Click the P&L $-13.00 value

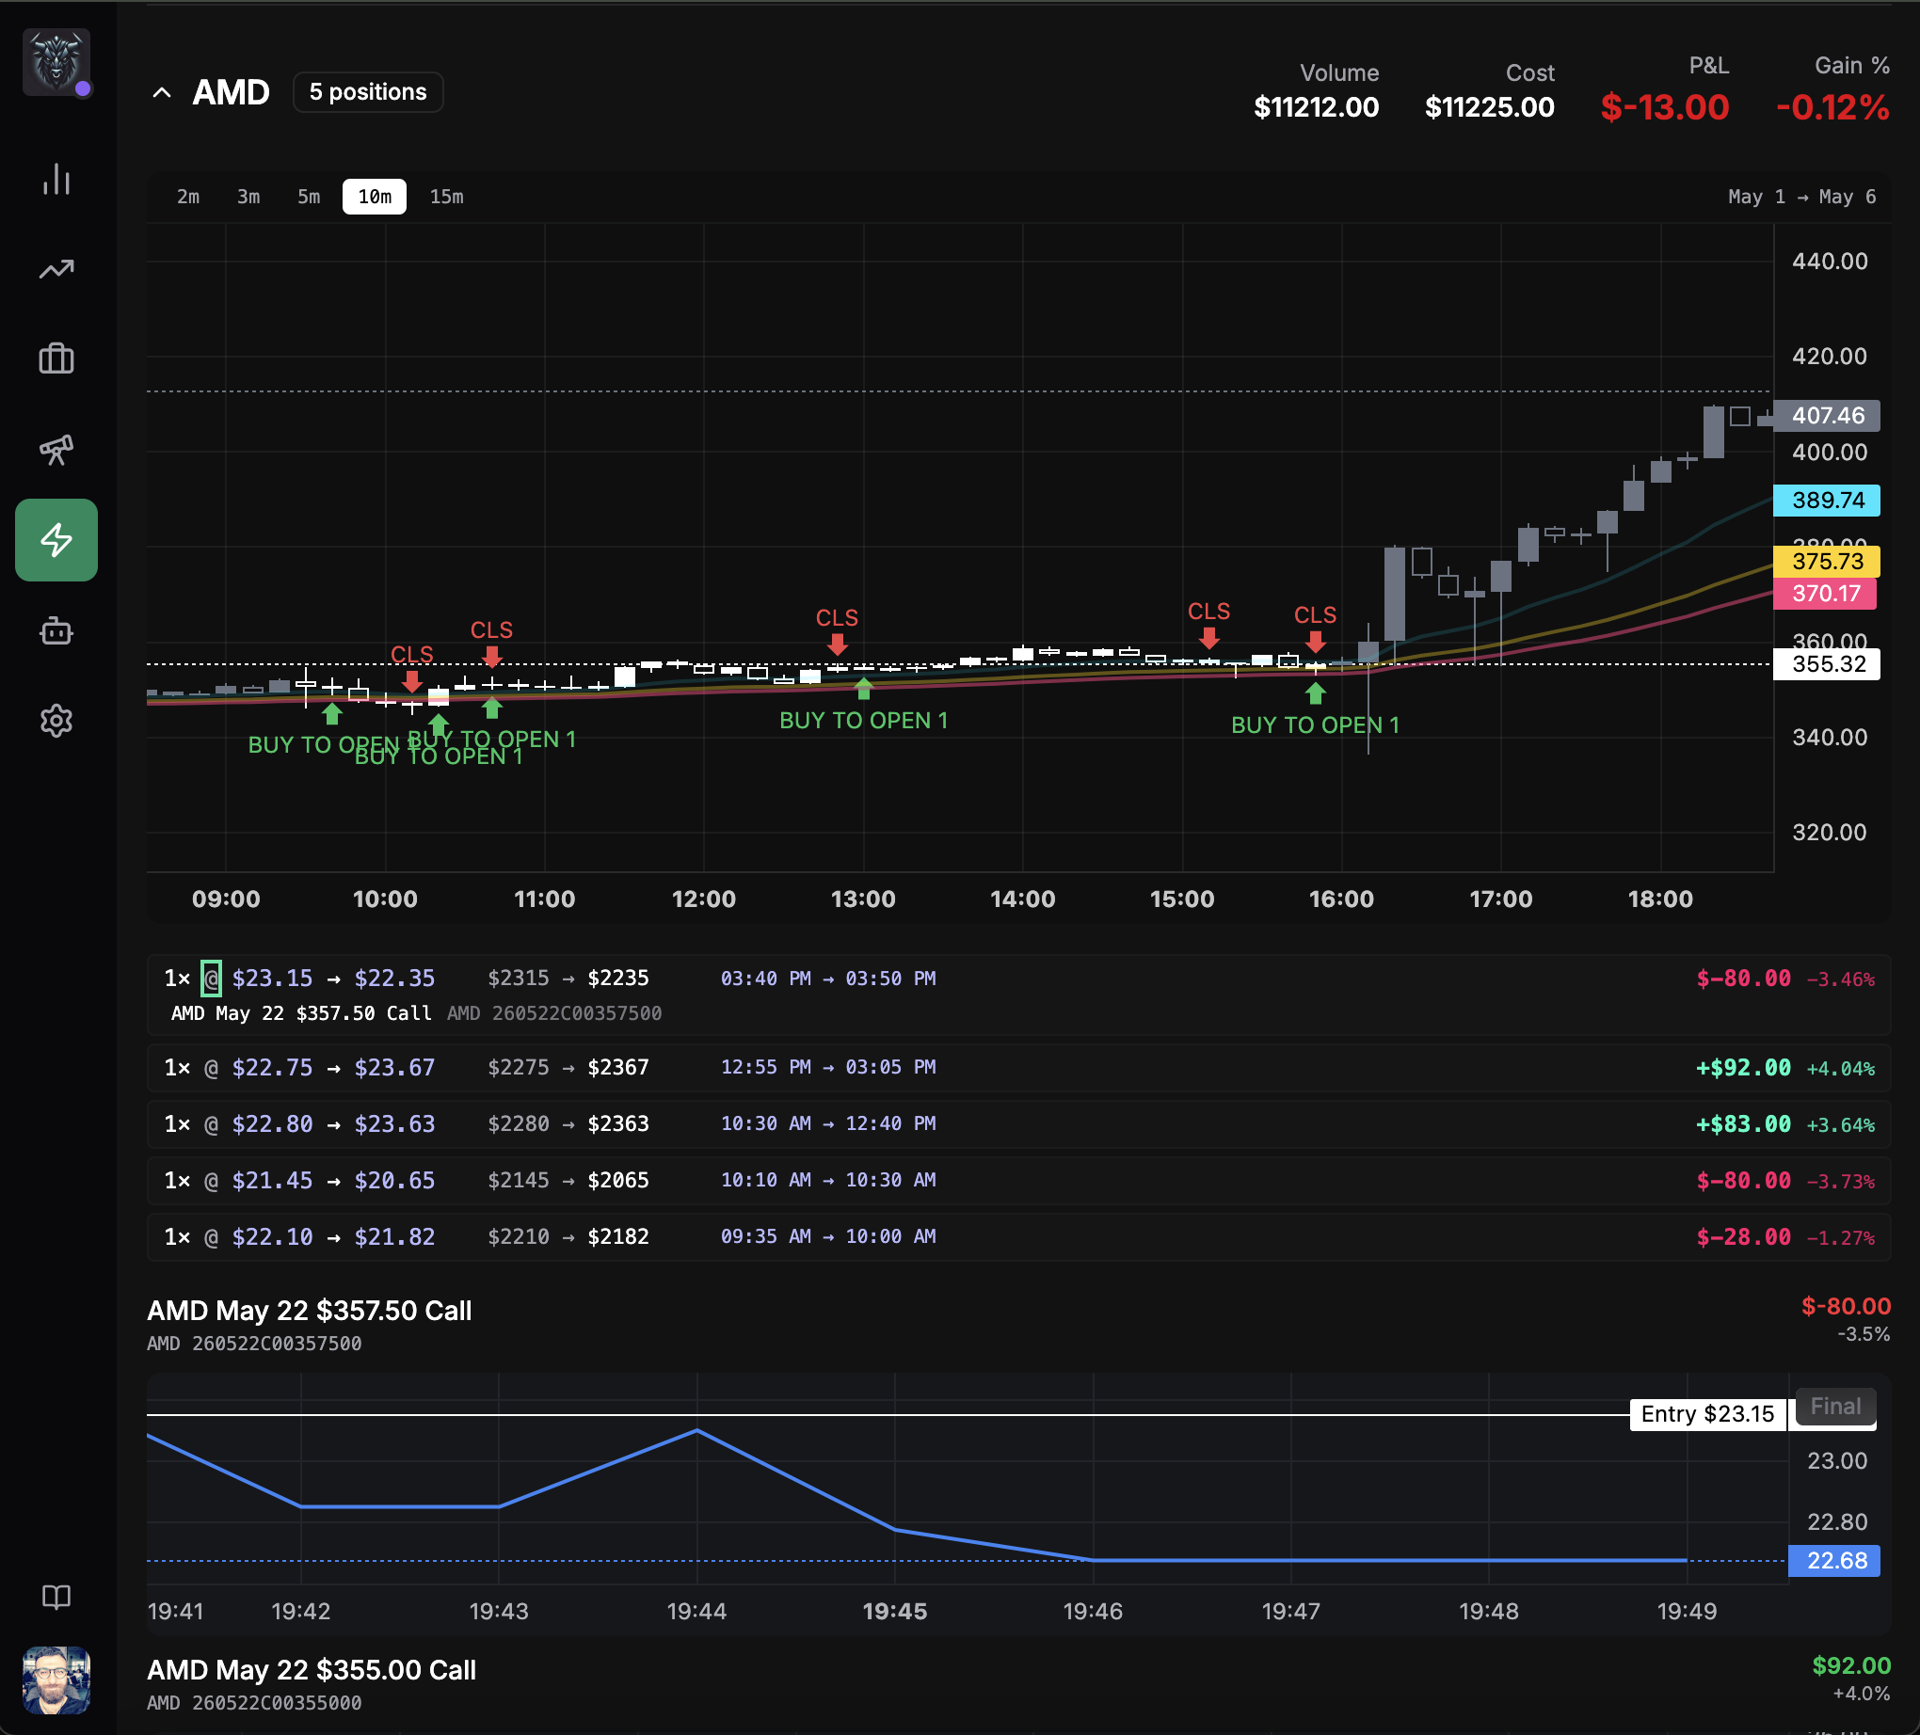[1665, 106]
